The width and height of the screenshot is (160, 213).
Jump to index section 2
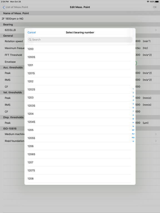(x=133, y=93)
